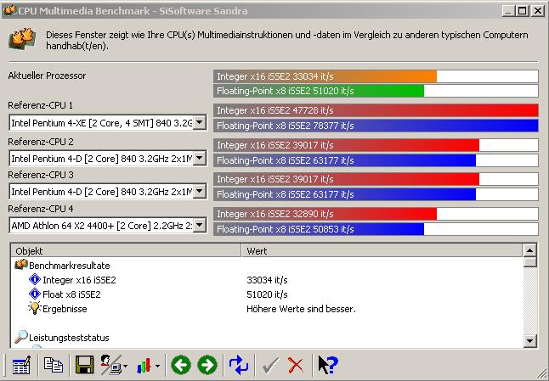The width and height of the screenshot is (549, 381).
Task: Click the 'Float x8 iSSE2' row label
Action: [71, 294]
